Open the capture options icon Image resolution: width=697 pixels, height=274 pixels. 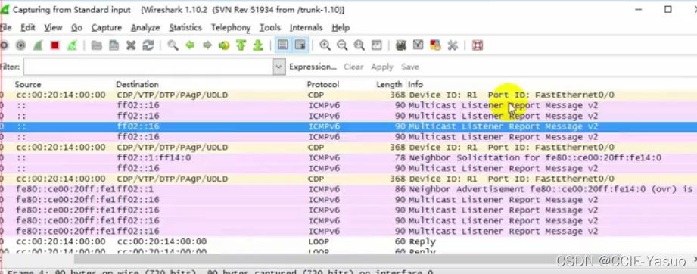(21, 45)
